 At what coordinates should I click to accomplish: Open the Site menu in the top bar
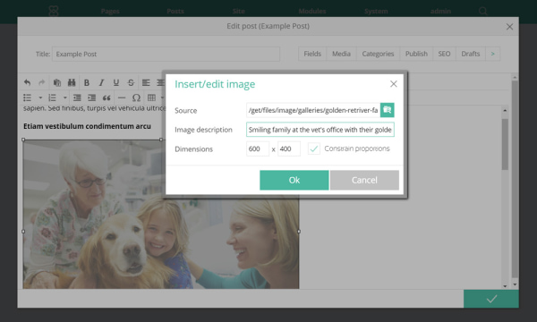tap(239, 12)
